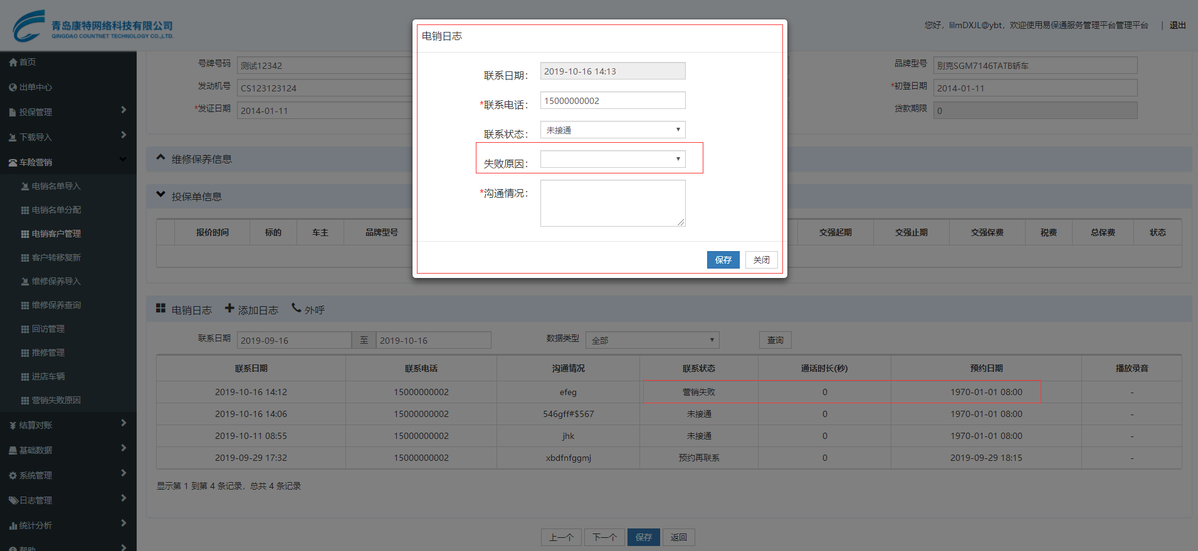Click the phone icon for 外呼

[x=297, y=308]
